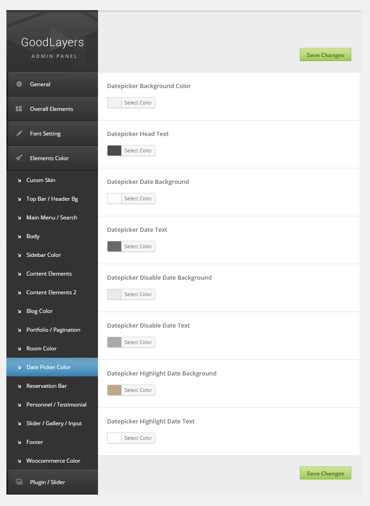Collapse the Elements Color section
Viewport: 370px width, 506px height.
pyautogui.click(x=52, y=158)
